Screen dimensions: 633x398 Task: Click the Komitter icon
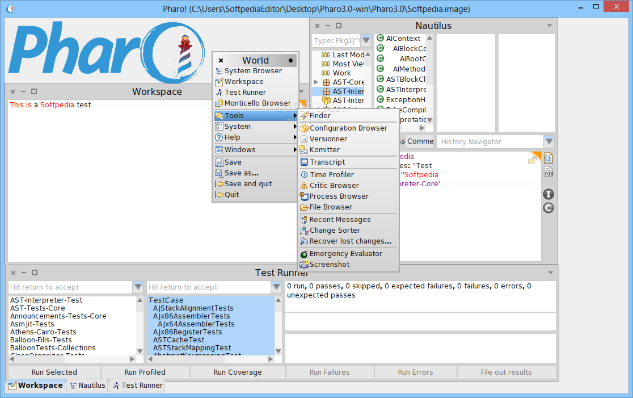(304, 150)
